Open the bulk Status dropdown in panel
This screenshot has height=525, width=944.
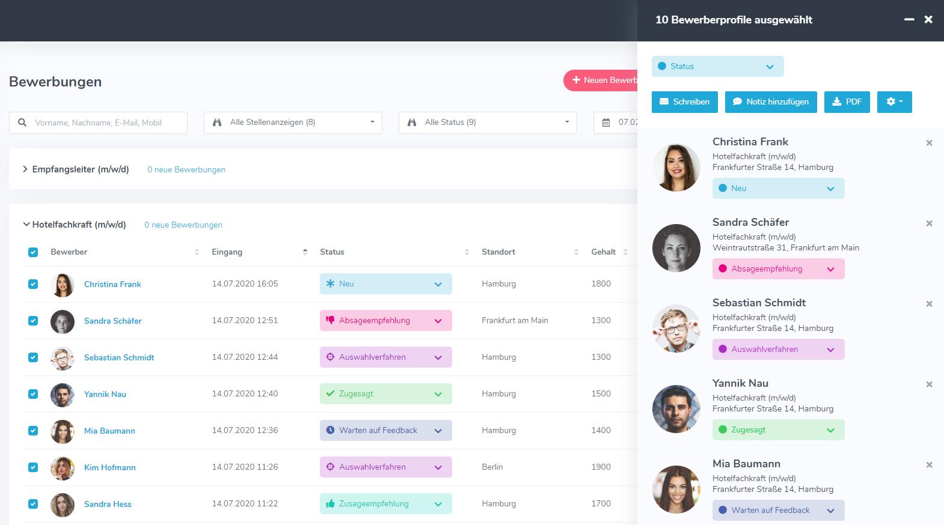pyautogui.click(x=717, y=67)
